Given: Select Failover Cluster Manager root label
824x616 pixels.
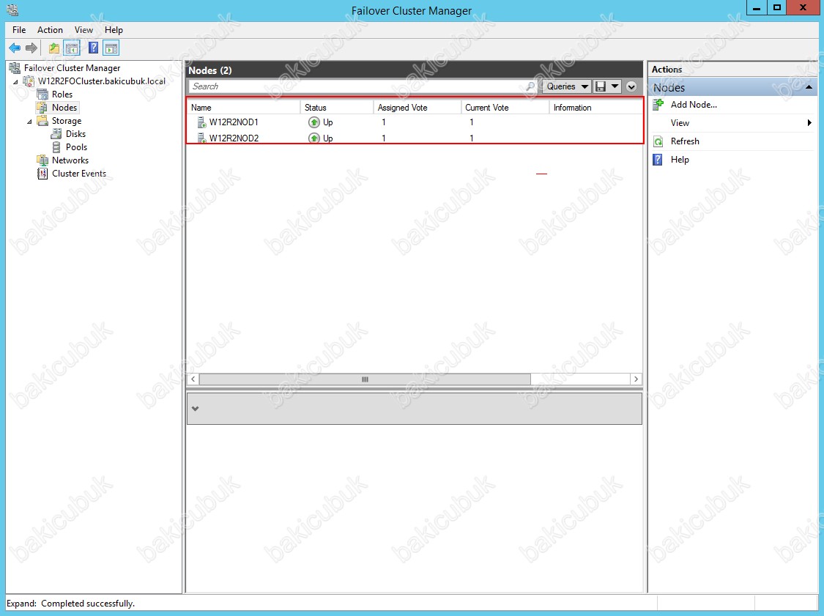Looking at the screenshot, I should click(x=72, y=68).
